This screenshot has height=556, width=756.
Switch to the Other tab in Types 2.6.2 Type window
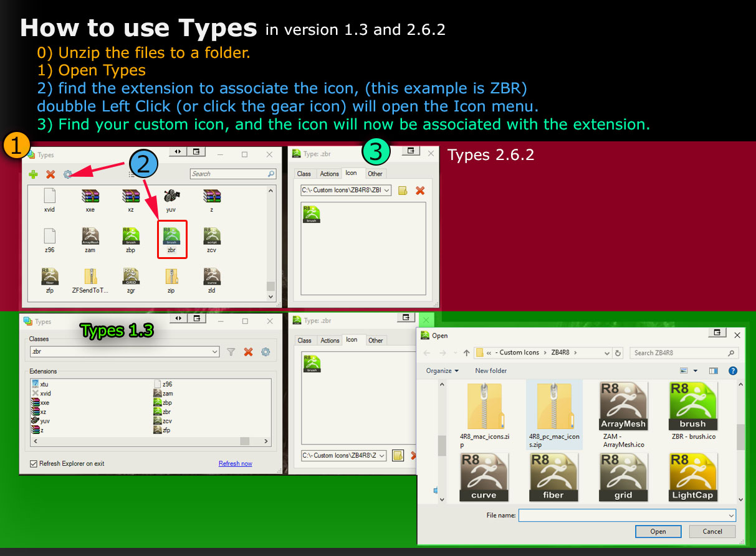click(x=375, y=174)
